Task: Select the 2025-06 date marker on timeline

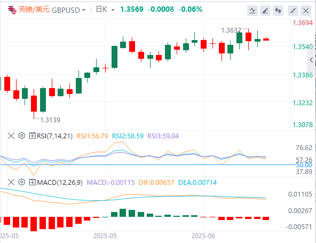Action: click(x=203, y=236)
